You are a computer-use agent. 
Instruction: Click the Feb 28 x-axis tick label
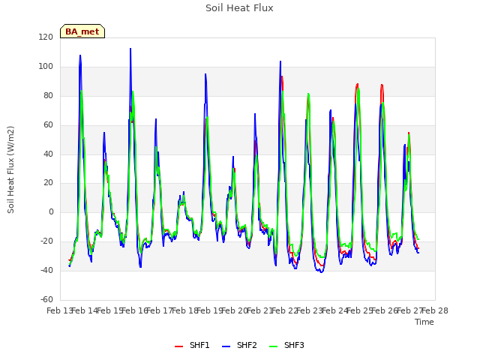(435, 311)
